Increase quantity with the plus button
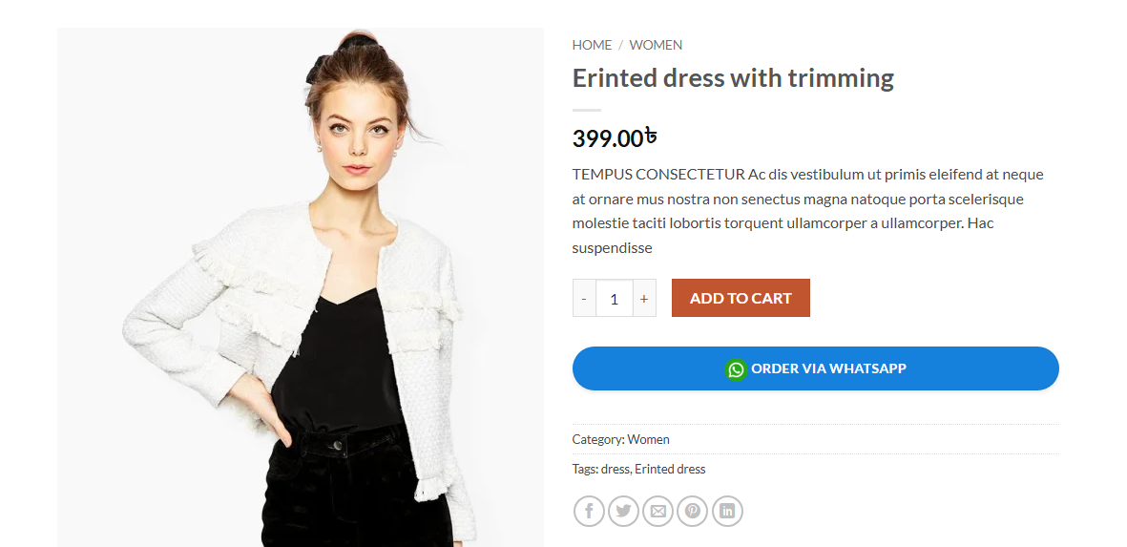1127x547 pixels. [644, 299]
